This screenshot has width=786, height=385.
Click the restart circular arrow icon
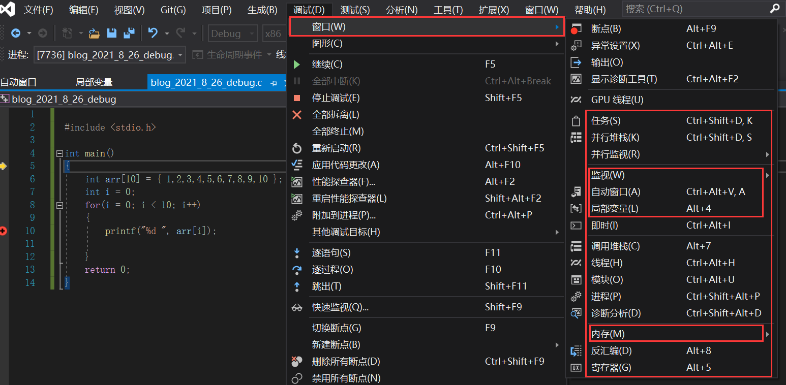pos(297,148)
